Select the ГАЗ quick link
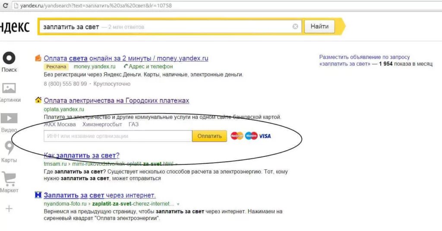Image resolution: width=442 pixels, height=231 pixels. coord(134,124)
